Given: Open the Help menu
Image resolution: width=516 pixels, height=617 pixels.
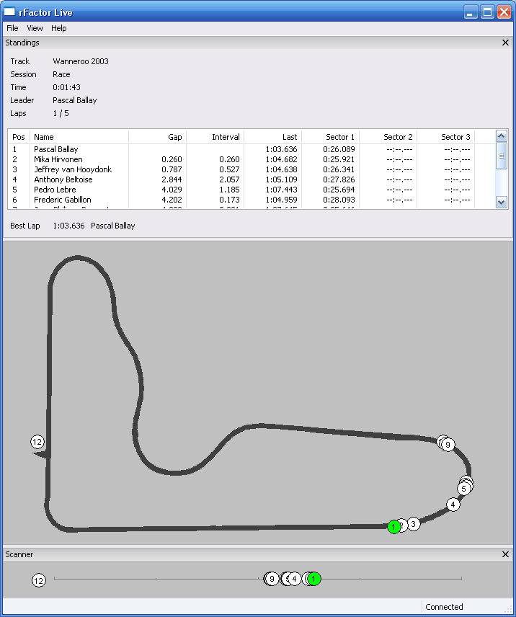Looking at the screenshot, I should click(59, 28).
